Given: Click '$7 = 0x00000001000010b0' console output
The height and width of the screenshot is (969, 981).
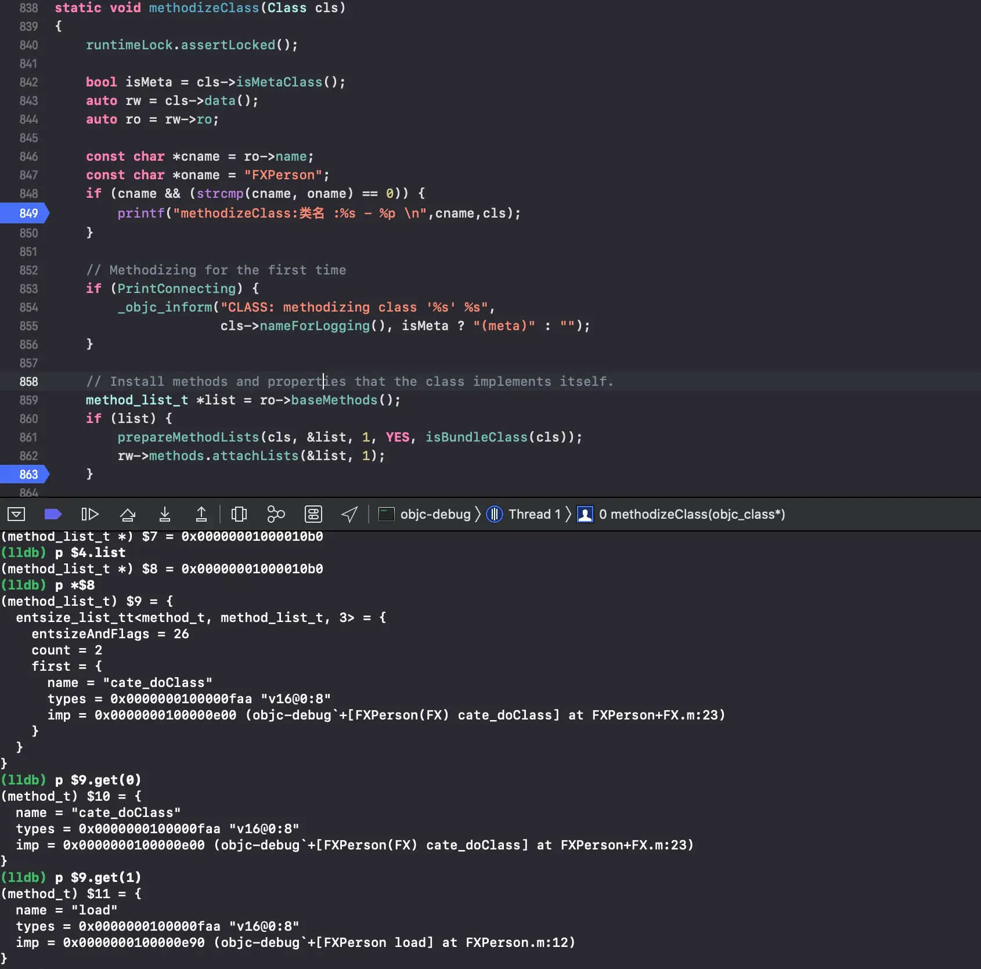Looking at the screenshot, I should [232, 536].
